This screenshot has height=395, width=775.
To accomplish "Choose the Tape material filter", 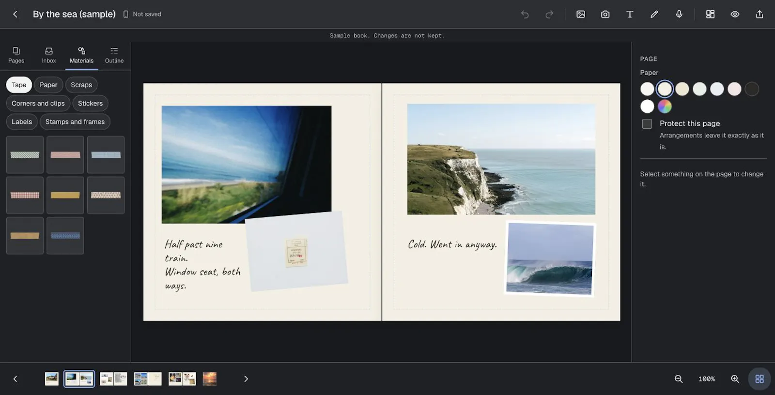I will [19, 85].
